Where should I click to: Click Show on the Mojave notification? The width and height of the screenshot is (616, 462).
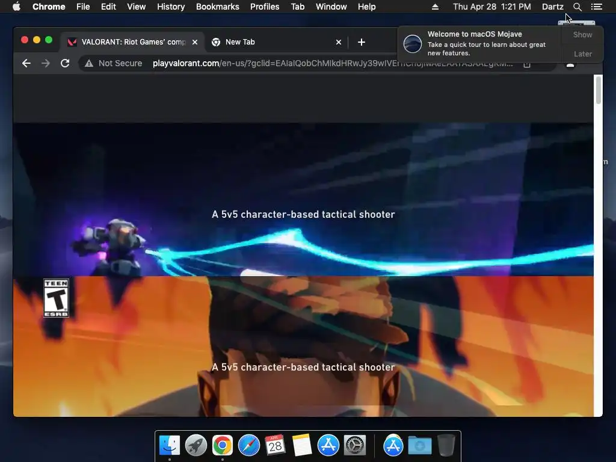(582, 34)
